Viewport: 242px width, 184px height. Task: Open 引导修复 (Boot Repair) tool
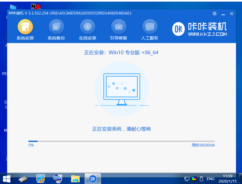tap(118, 30)
